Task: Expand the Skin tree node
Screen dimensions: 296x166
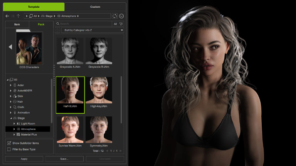Action: pos(10,96)
